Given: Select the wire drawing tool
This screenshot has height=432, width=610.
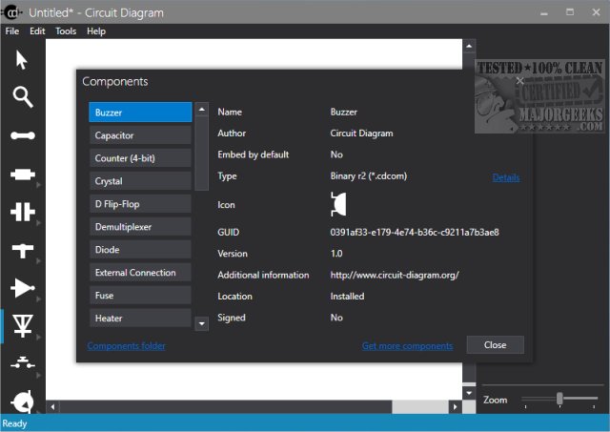Looking at the screenshot, I should click(x=23, y=135).
